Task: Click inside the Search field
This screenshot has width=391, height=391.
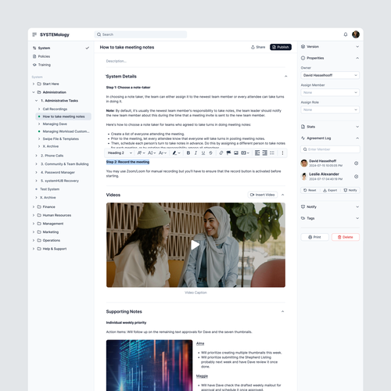Action: point(141,34)
